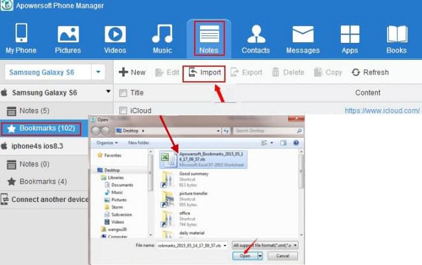Viewport: 422px width, 265px height.
Task: Open the Contacts section
Action: click(x=256, y=38)
